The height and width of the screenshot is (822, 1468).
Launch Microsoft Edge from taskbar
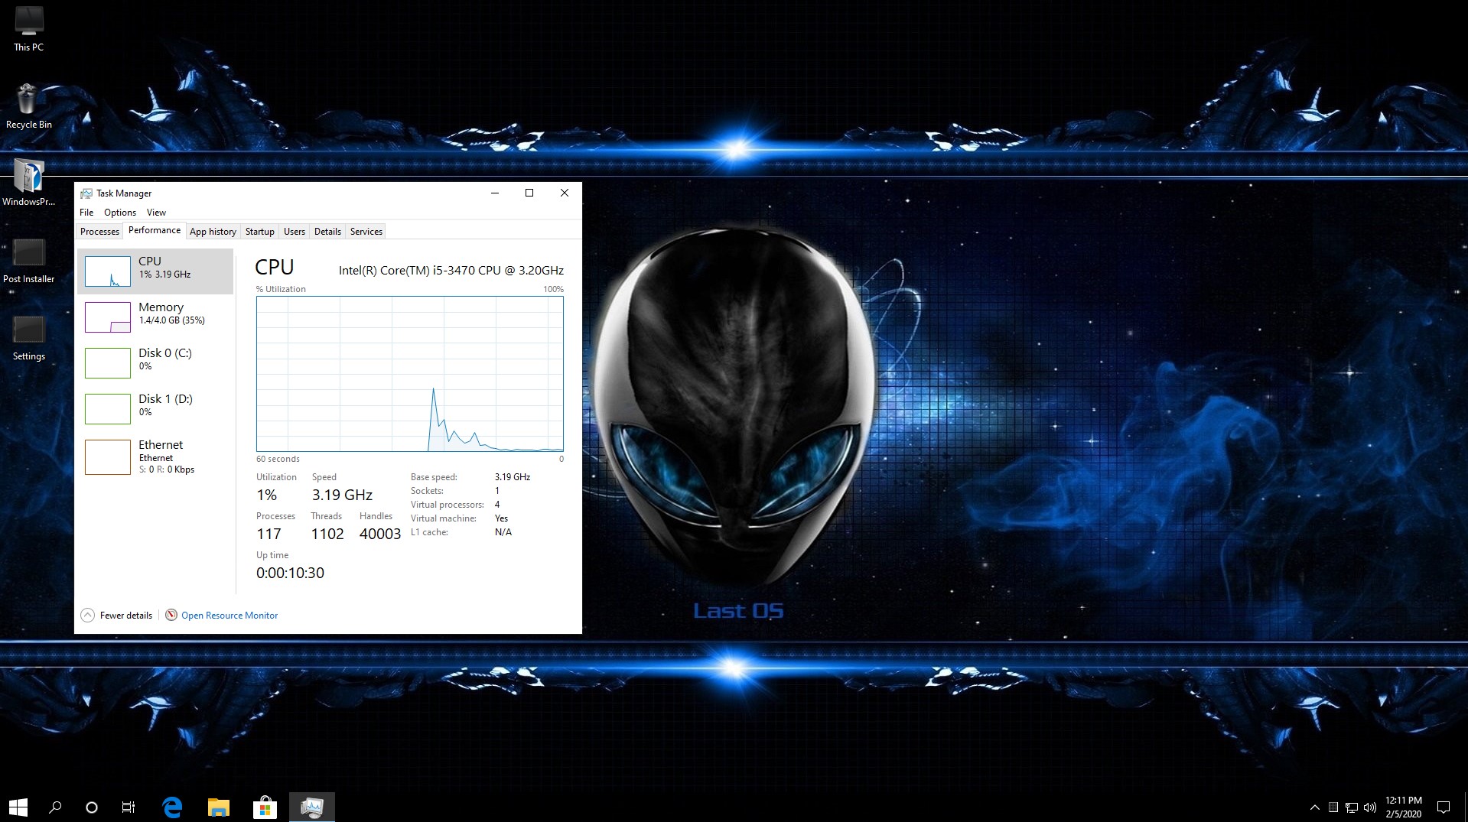(173, 807)
